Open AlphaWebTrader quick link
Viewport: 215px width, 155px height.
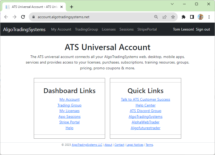point(146,122)
